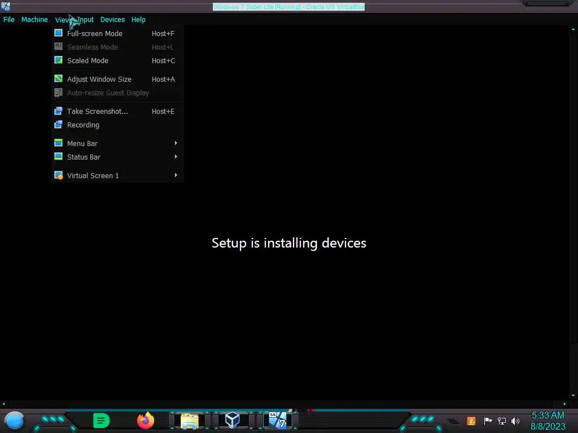The image size is (578, 433).
Task: Click the network tray icon
Action: (x=502, y=421)
